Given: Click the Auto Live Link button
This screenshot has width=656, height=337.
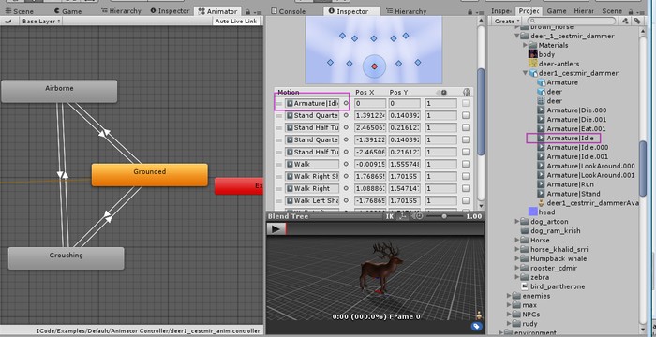Looking at the screenshot, I should tap(237, 21).
